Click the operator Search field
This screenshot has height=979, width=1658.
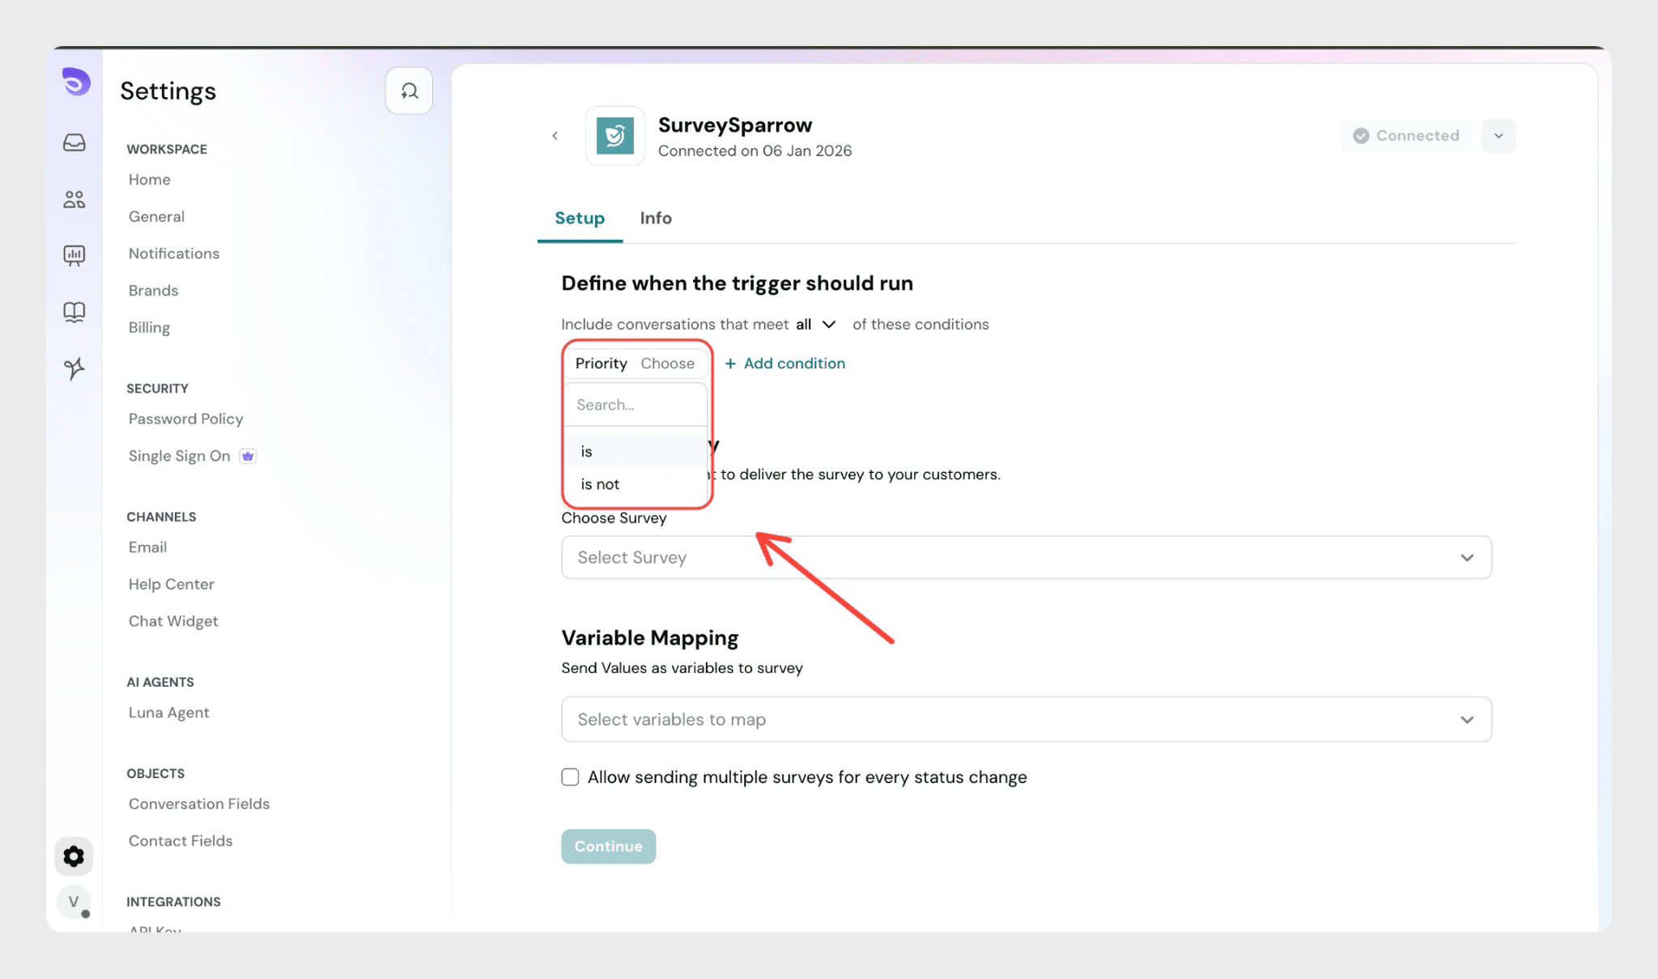tap(636, 405)
